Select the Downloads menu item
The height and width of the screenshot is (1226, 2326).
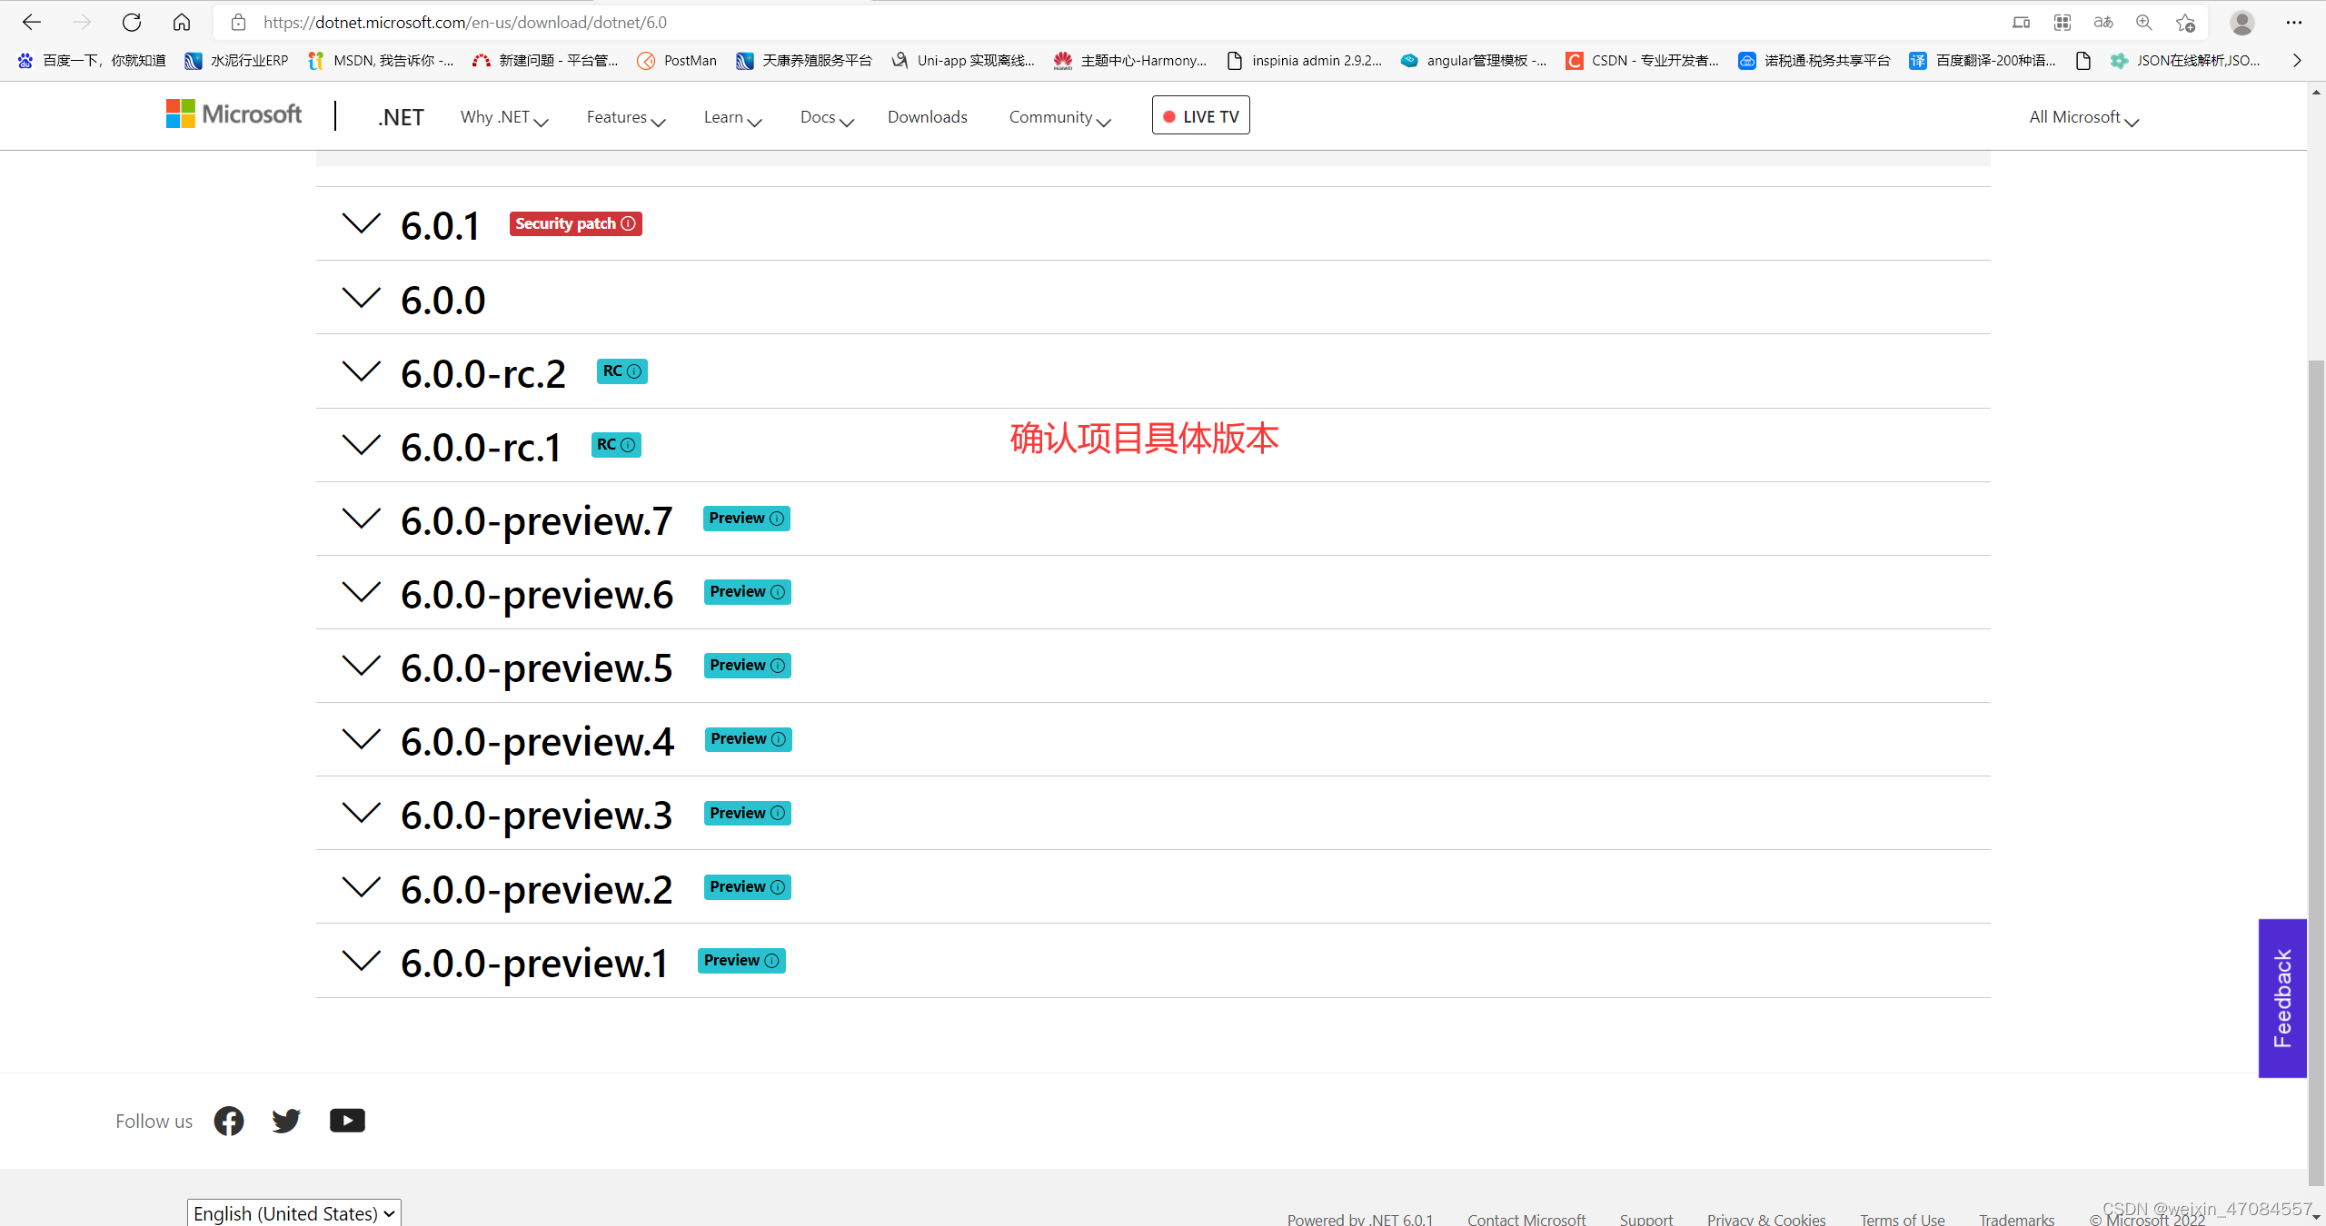[927, 116]
